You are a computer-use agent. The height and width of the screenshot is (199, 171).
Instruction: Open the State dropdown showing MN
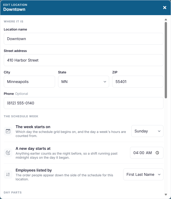coord(83,82)
